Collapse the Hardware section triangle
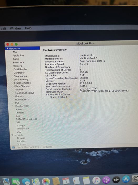The height and width of the screenshot is (185, 138). (8, 48)
